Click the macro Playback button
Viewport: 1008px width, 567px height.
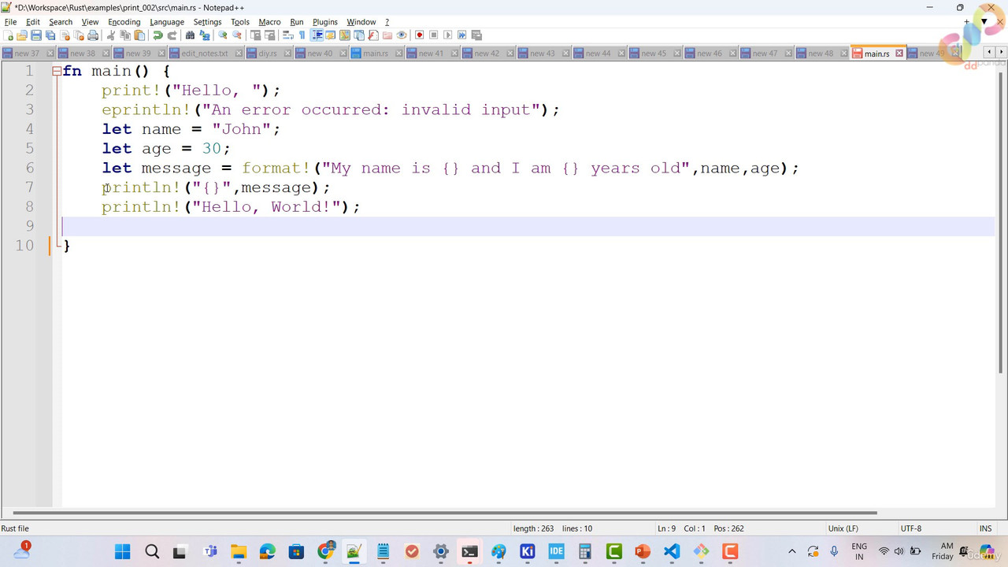pos(448,35)
